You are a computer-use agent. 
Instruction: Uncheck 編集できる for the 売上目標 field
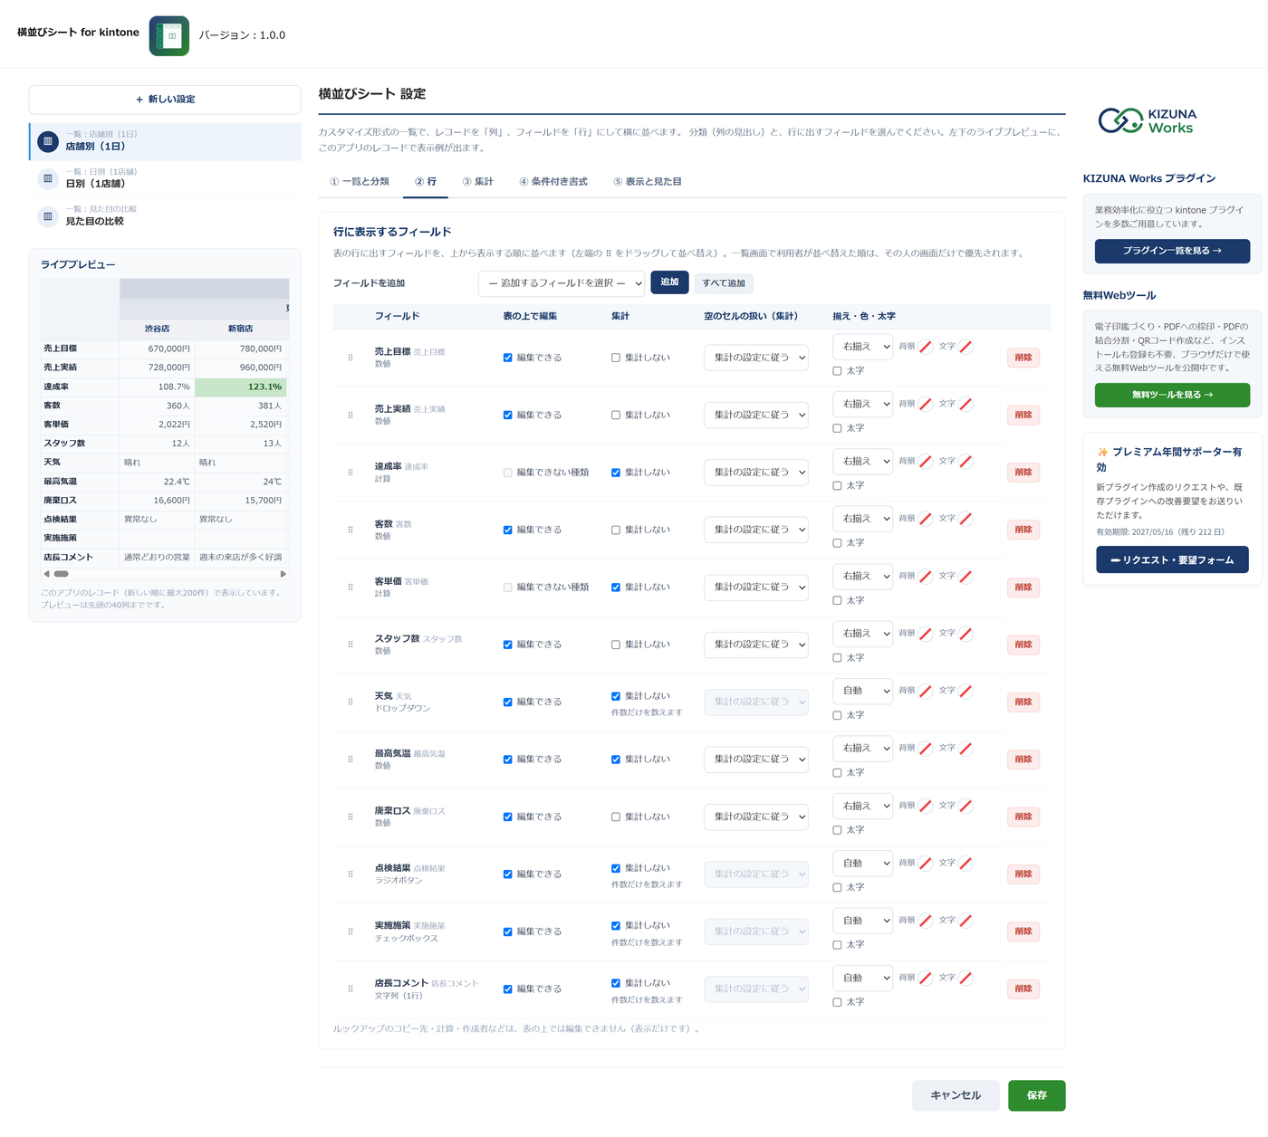(507, 358)
